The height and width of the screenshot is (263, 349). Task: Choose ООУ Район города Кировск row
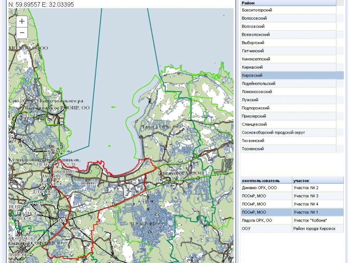tap(292, 229)
